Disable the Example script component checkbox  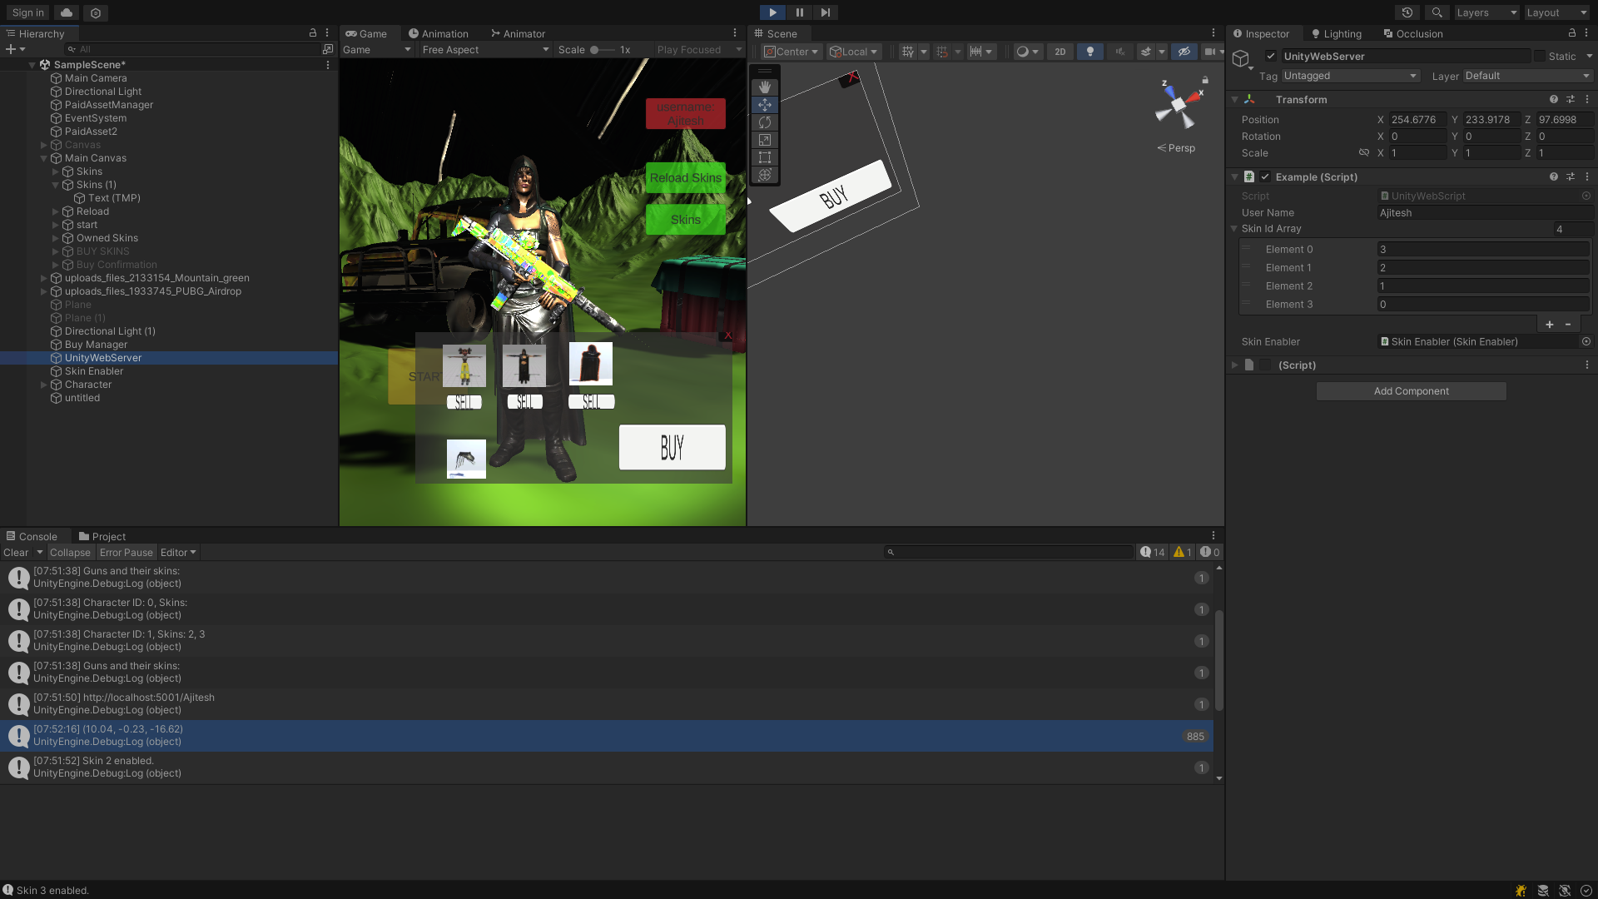pyautogui.click(x=1265, y=177)
